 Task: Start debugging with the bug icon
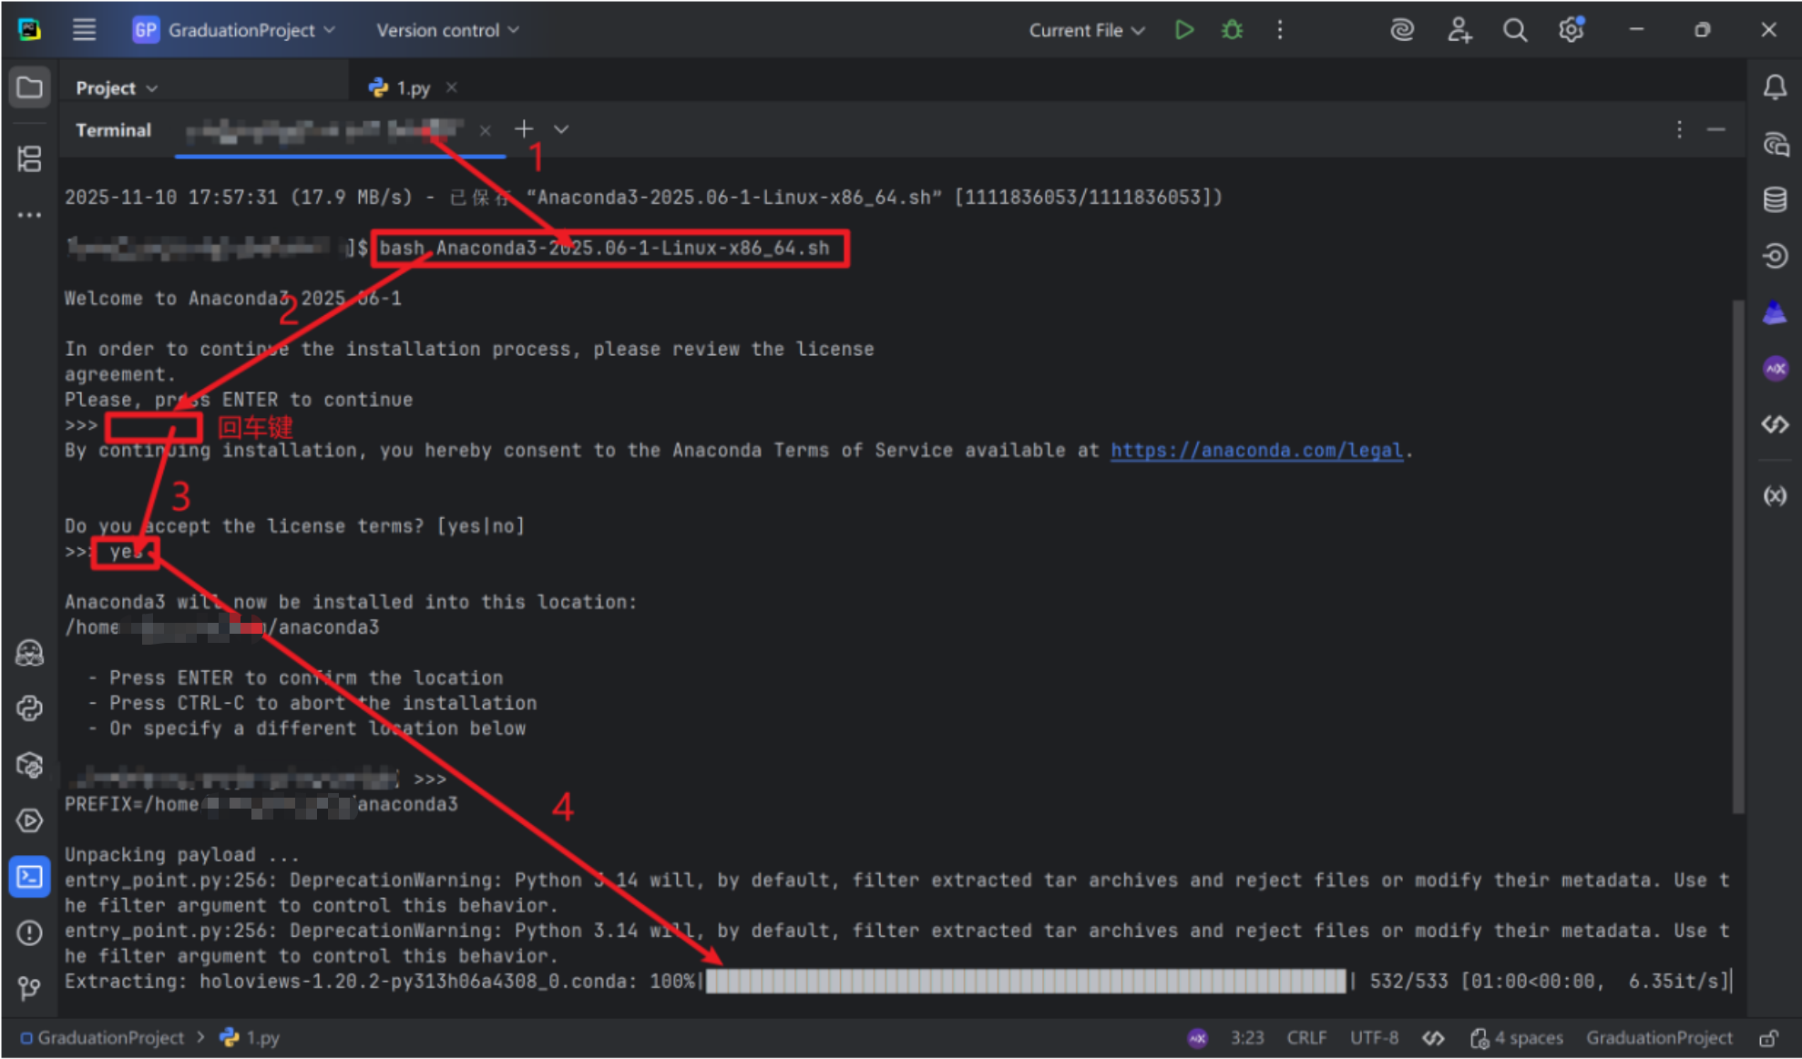(1232, 30)
